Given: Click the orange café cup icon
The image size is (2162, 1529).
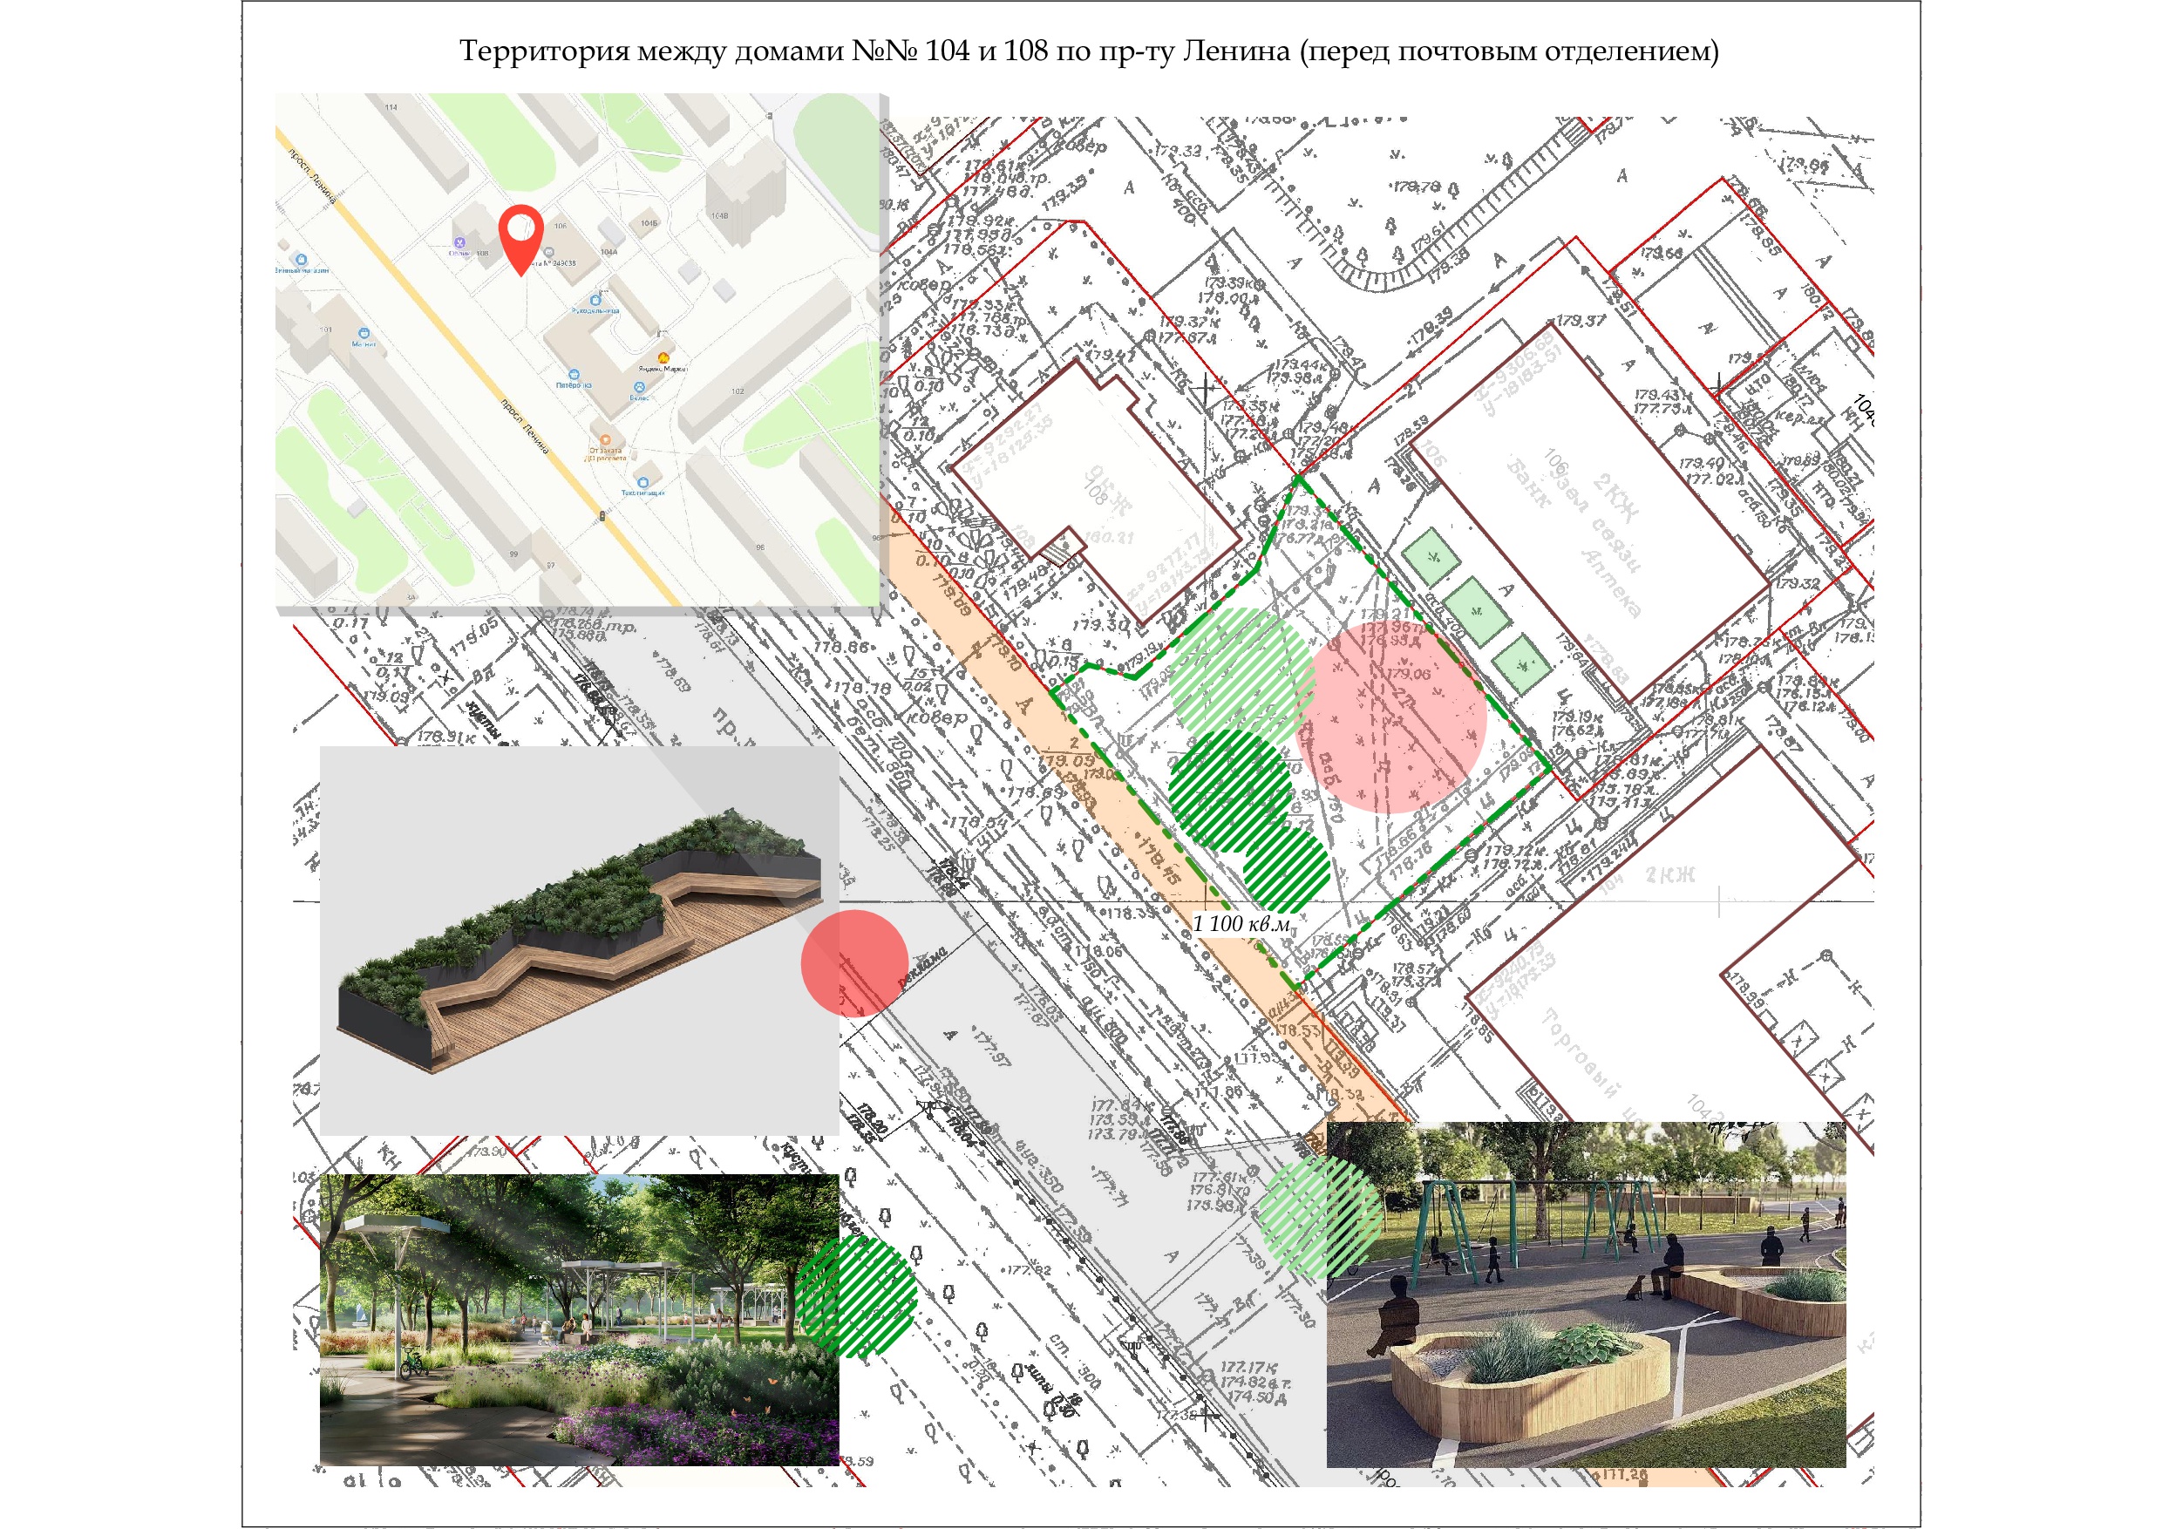Looking at the screenshot, I should 604,438.
